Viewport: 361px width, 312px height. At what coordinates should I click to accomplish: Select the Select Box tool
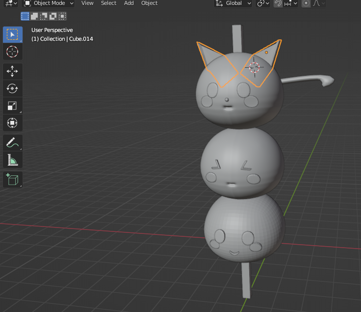coord(12,34)
